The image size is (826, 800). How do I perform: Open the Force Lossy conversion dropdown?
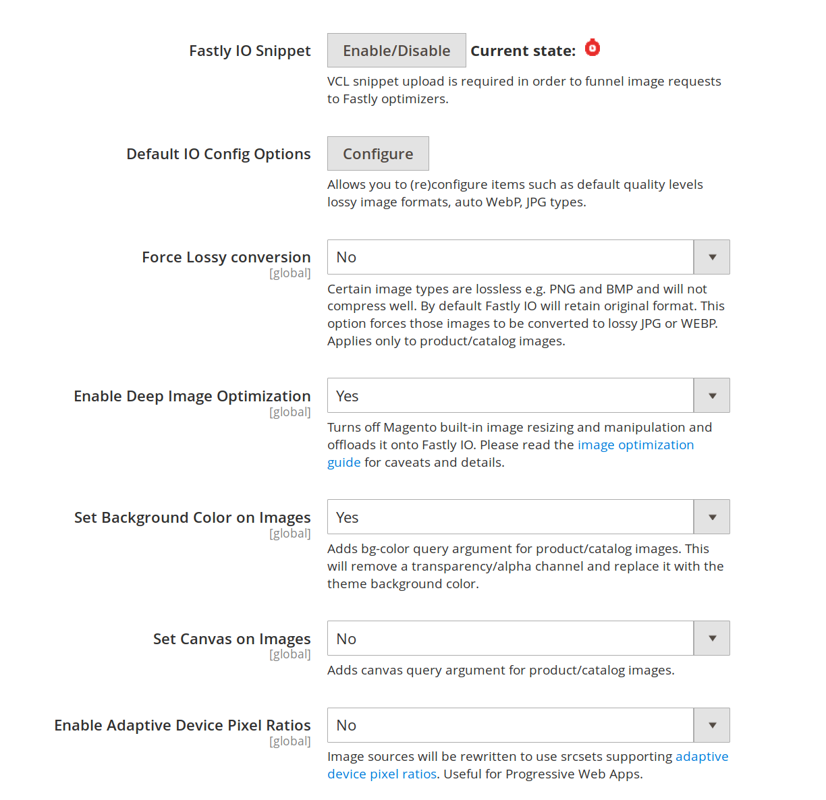(x=510, y=257)
